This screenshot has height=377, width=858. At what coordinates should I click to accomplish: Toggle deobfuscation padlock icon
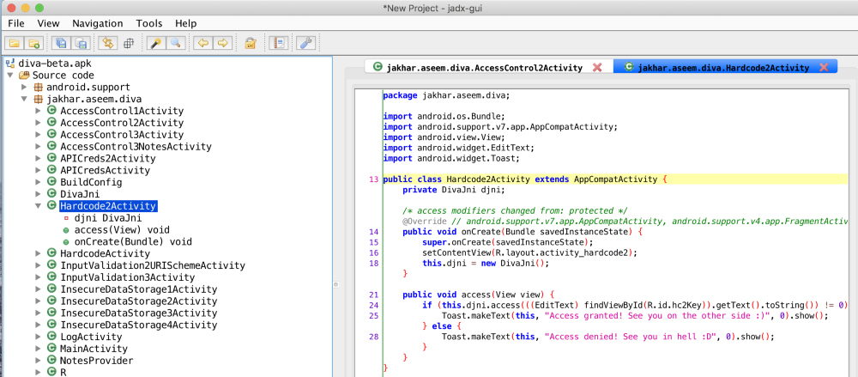point(250,43)
